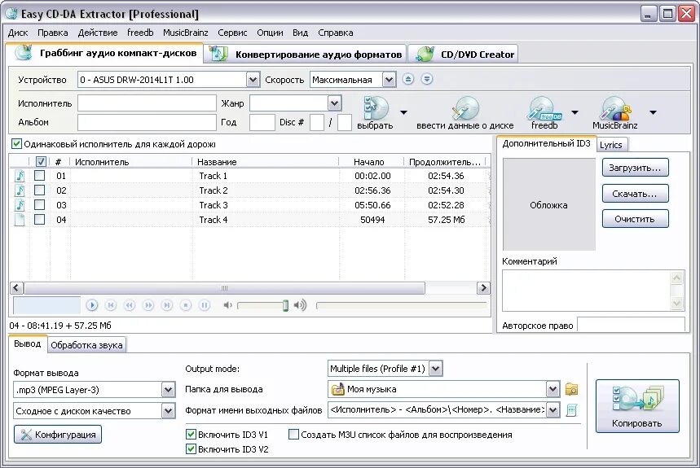
Task: Check the box for track 02
Action: point(40,190)
